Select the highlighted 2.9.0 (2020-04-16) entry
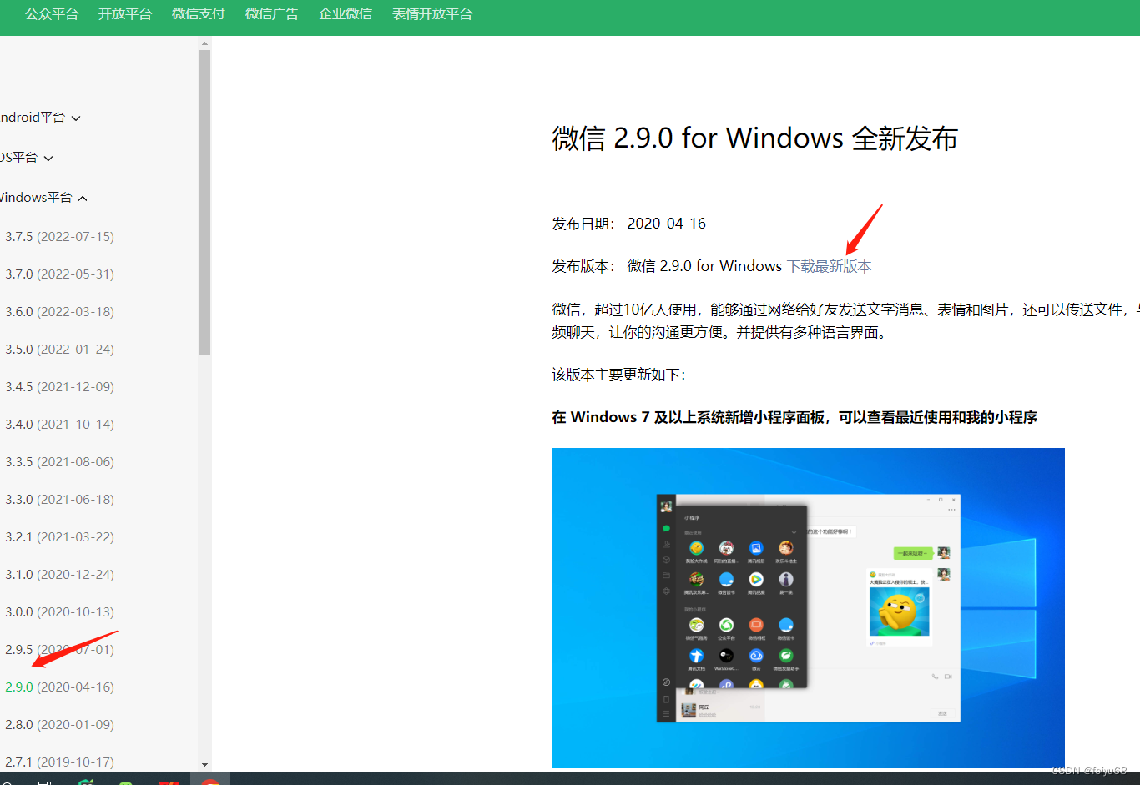This screenshot has width=1140, height=785. click(59, 687)
